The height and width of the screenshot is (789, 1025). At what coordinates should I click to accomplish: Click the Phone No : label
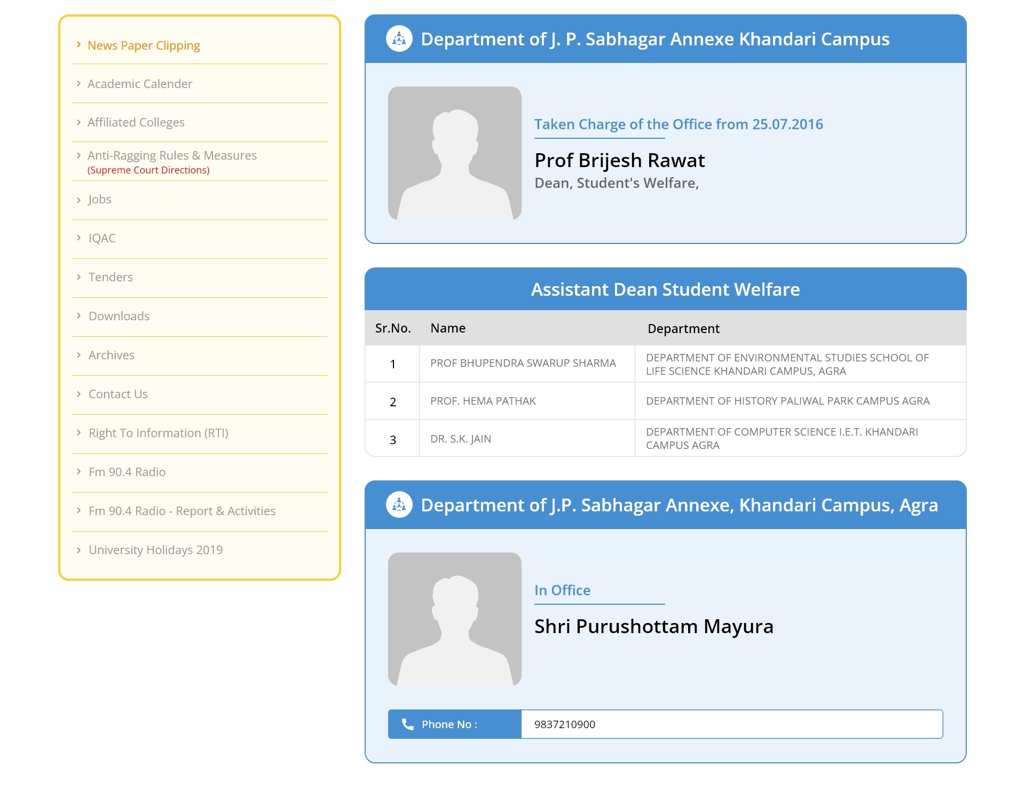[x=450, y=724]
